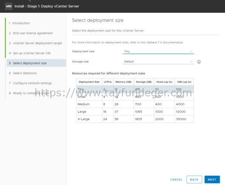Click the Deployment size field label
Viewport: 225px width, 185px height.
point(83,51)
